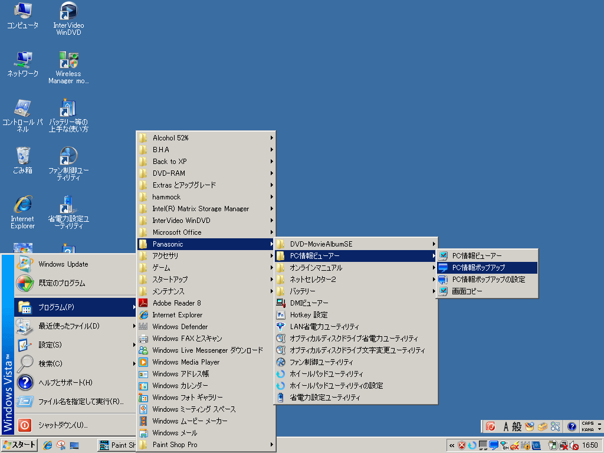This screenshot has width=604, height=453.
Task: Expand the DVD-MovieAlbumSE submenu
Action: [356, 244]
